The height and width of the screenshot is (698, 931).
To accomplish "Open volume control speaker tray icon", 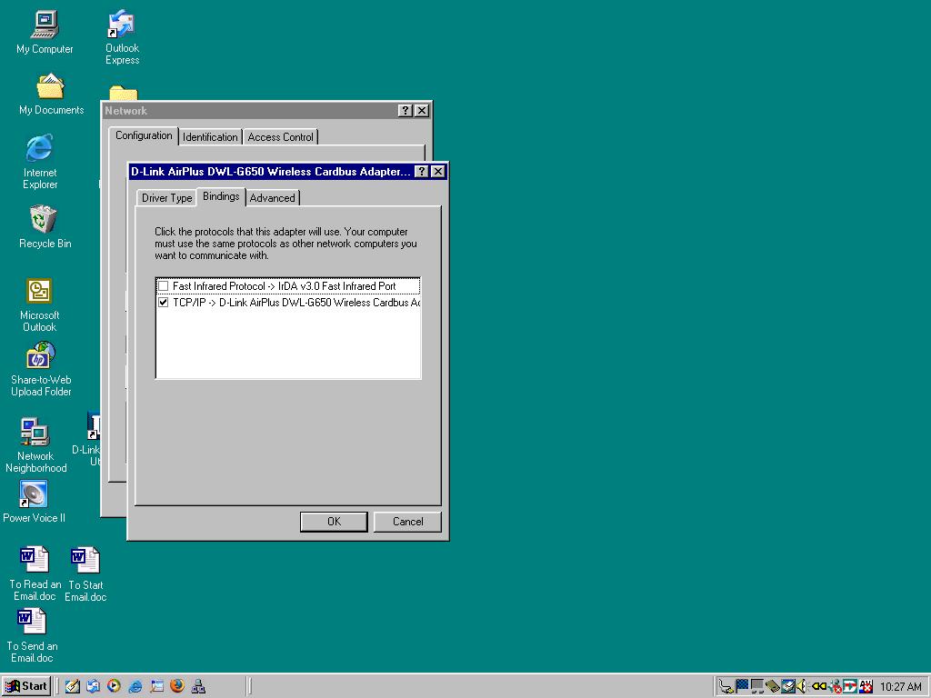I will point(801,687).
